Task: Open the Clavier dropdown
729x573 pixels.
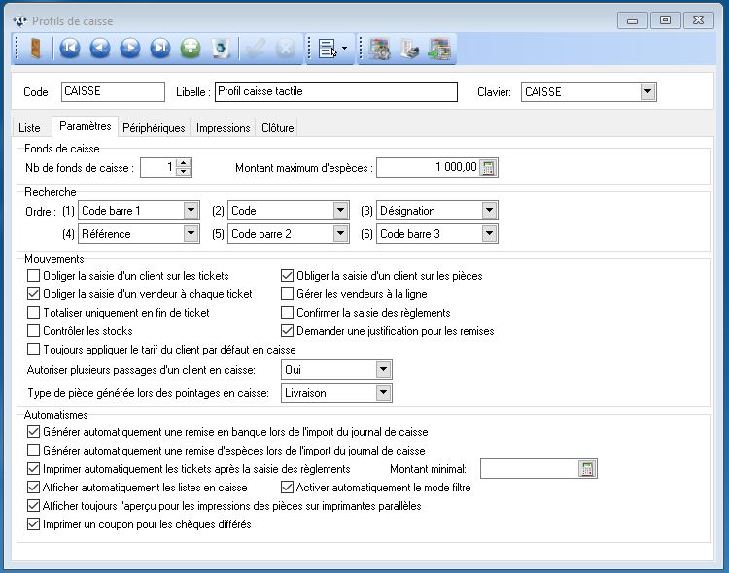Action: 647,91
